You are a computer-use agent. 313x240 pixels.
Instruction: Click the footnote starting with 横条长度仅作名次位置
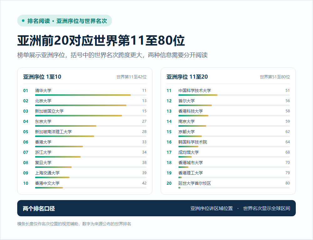pyautogui.click(x=74, y=224)
